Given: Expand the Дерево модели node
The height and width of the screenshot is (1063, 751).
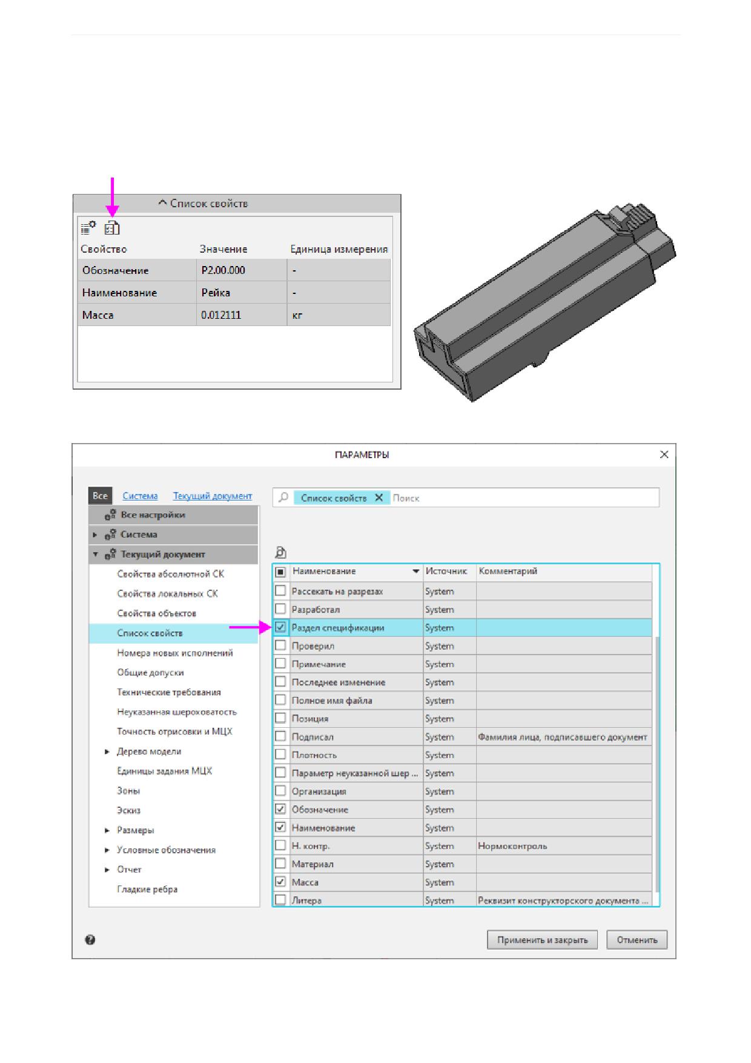Looking at the screenshot, I should [x=107, y=751].
